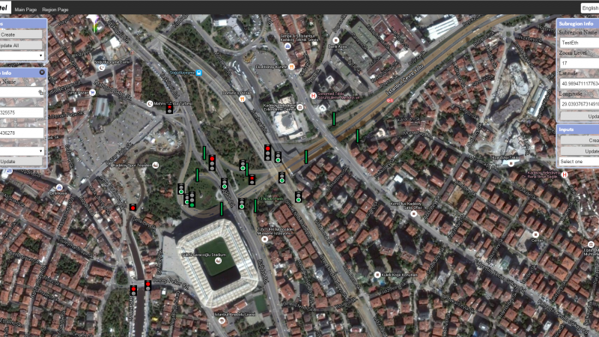Click the Kadıköy Spor Tesisleri marker icon

[156, 165]
